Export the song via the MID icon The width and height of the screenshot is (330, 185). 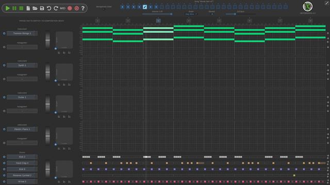[x=63, y=8]
